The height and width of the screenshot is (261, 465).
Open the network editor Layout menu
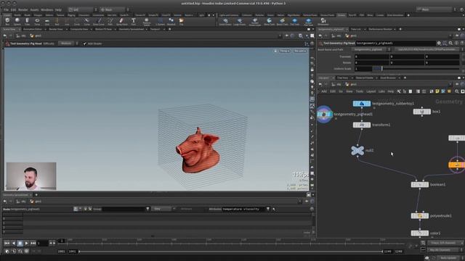point(371,91)
